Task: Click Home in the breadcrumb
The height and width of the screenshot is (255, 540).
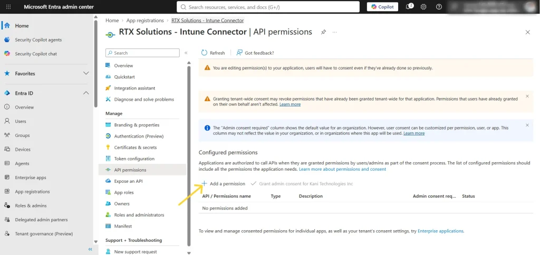Action: [112, 21]
